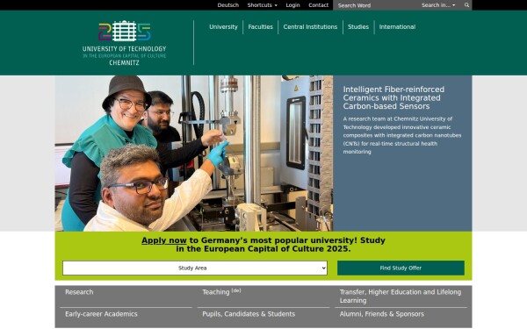Open Pupils, Candidates & Students

click(249, 314)
